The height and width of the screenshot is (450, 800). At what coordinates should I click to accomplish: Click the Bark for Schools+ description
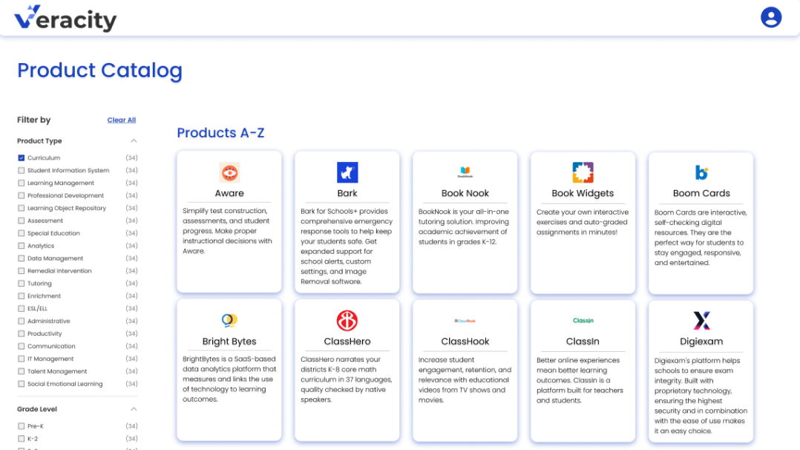coord(347,247)
